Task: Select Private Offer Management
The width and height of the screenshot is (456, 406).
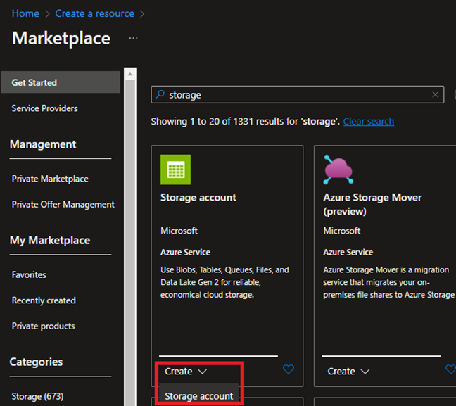Action: [63, 204]
